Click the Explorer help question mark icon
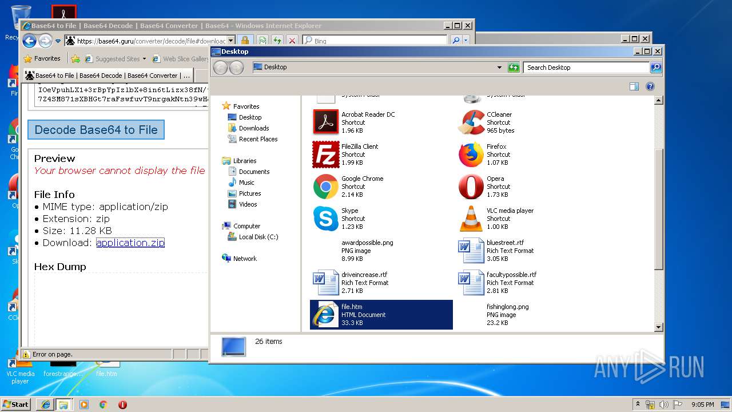 coord(650,86)
